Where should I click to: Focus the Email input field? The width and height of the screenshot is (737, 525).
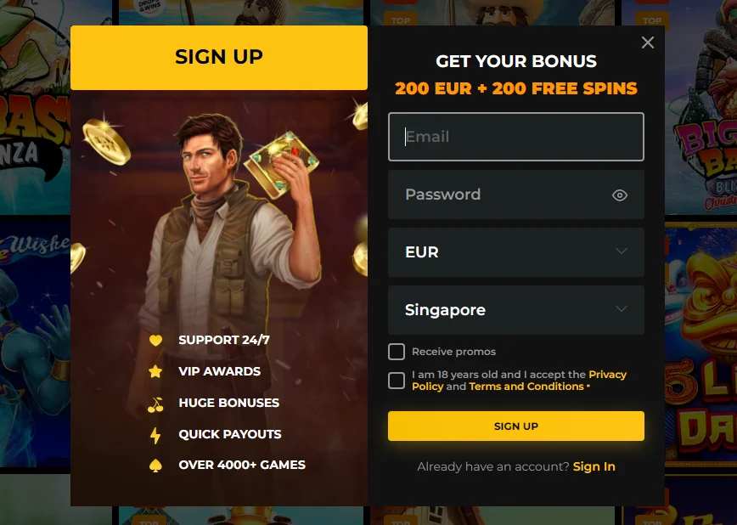click(x=516, y=137)
